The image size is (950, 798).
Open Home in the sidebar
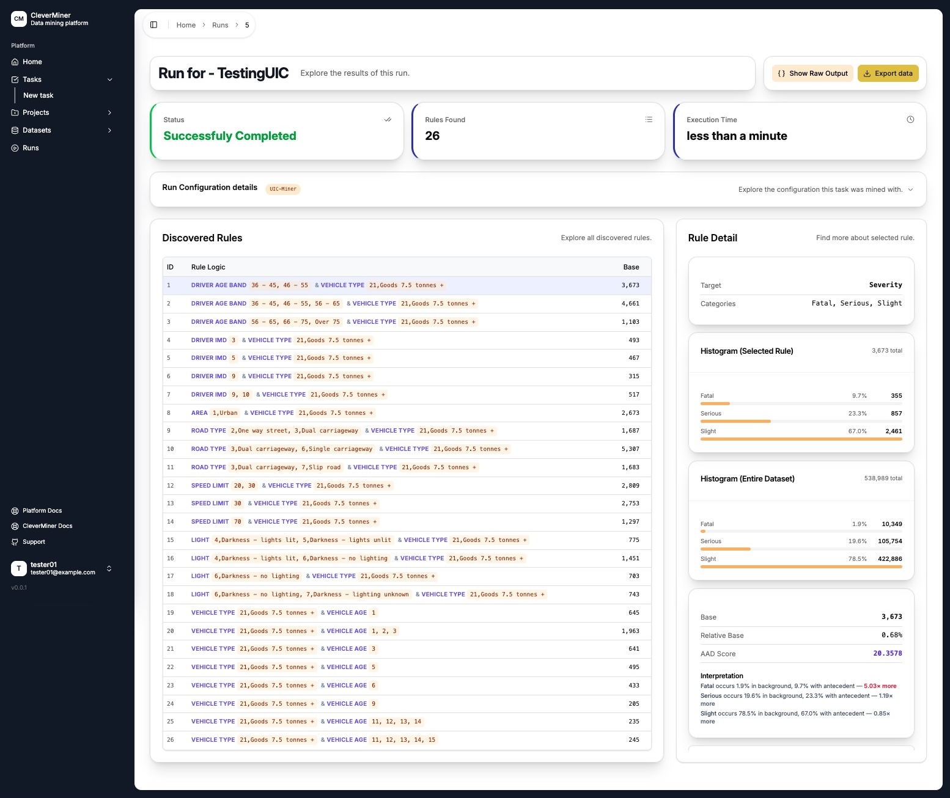[x=32, y=62]
